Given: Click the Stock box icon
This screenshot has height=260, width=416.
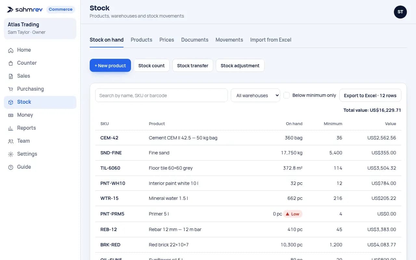Looking at the screenshot, I should [11, 102].
